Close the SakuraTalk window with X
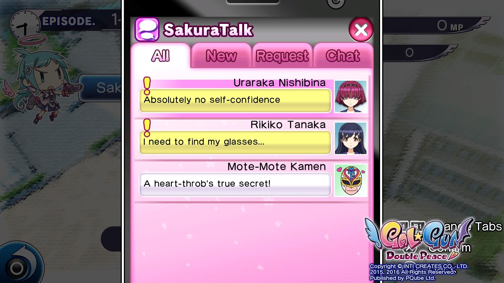This screenshot has height=283, width=504. pyautogui.click(x=361, y=30)
